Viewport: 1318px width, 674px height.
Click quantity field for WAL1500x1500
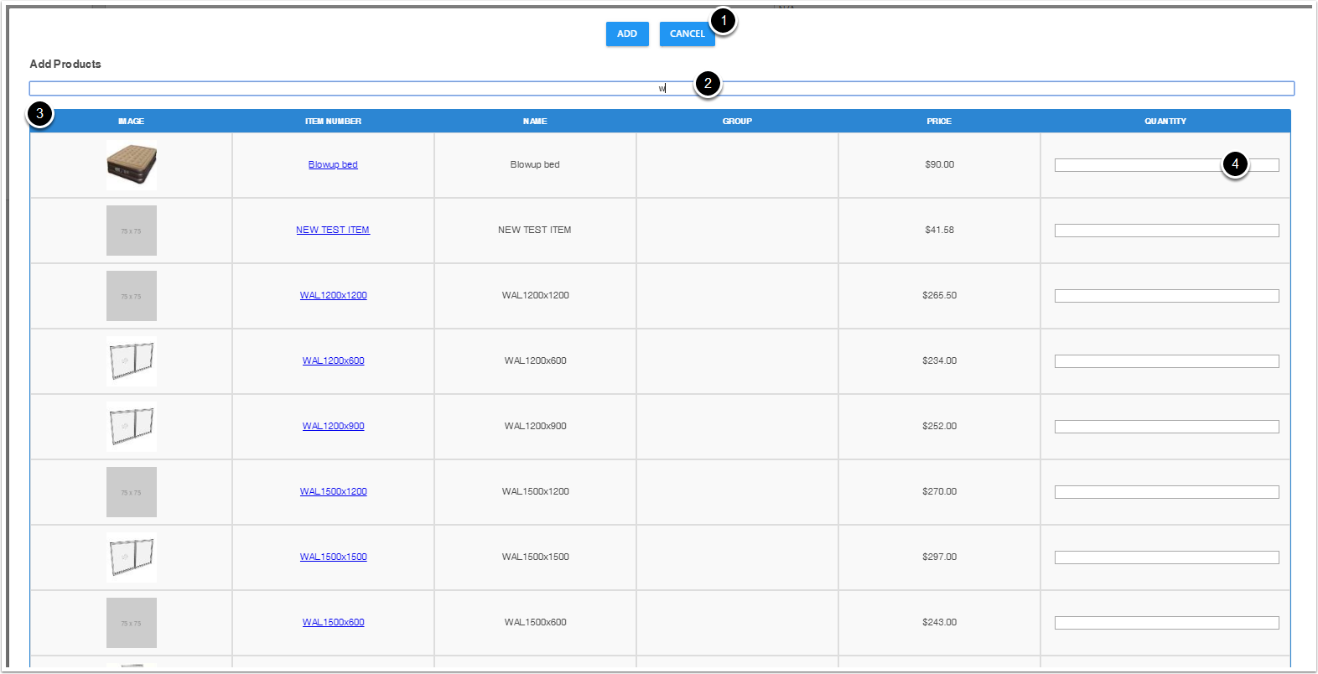pos(1166,557)
